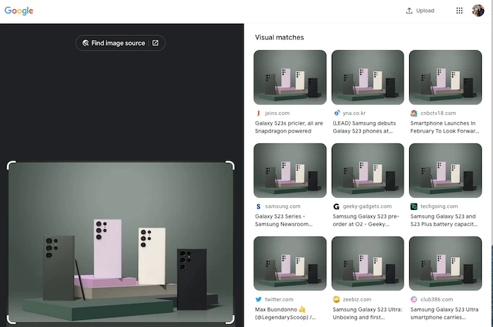The image size is (493, 327).
Task: Open 'Galaxy S23s pricier, all are Snapdragon powered' link
Action: point(289,127)
